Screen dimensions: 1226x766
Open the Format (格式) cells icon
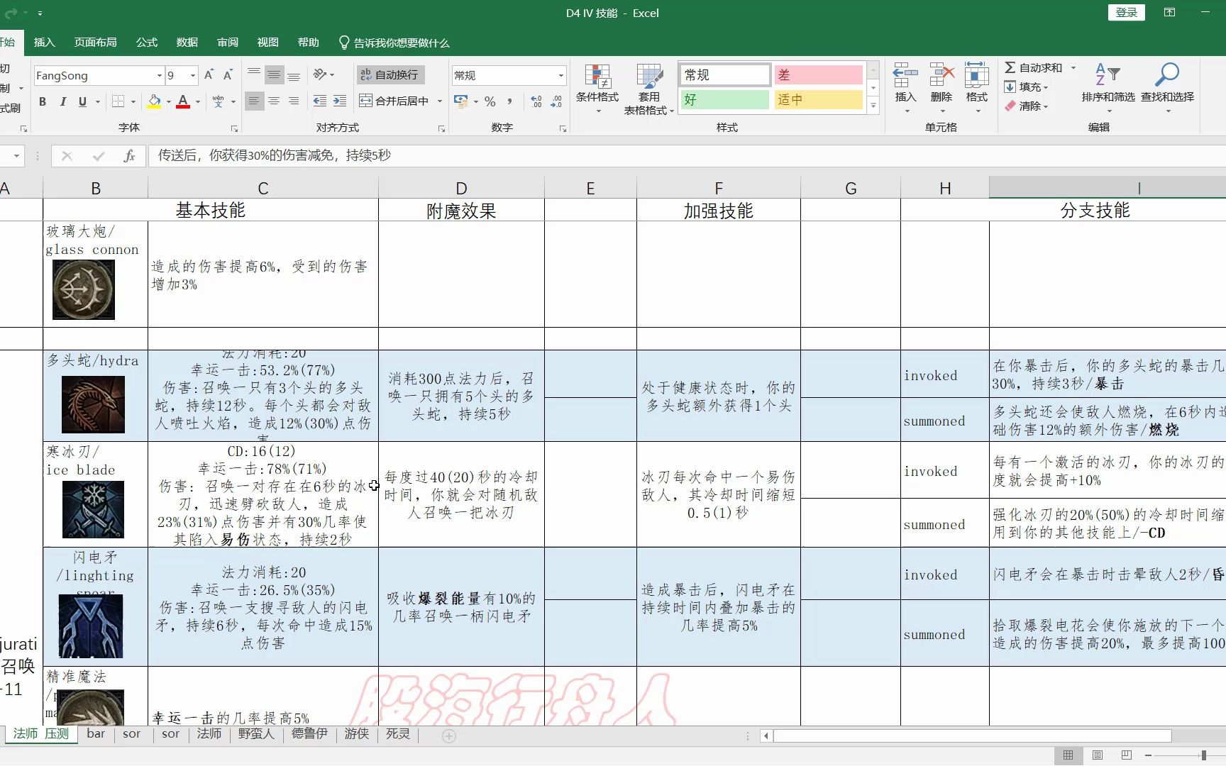pos(977,89)
